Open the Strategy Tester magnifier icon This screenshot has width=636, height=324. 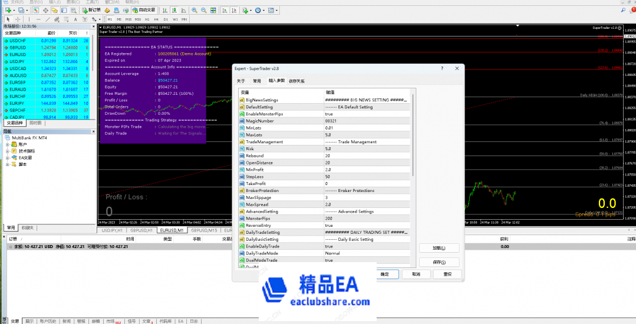coord(74,10)
